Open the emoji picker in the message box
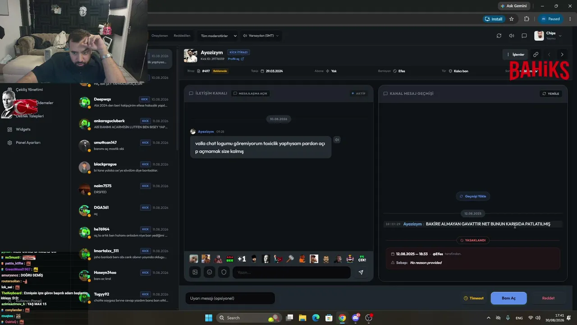Screen dimensions: 577x325 tap(210, 272)
